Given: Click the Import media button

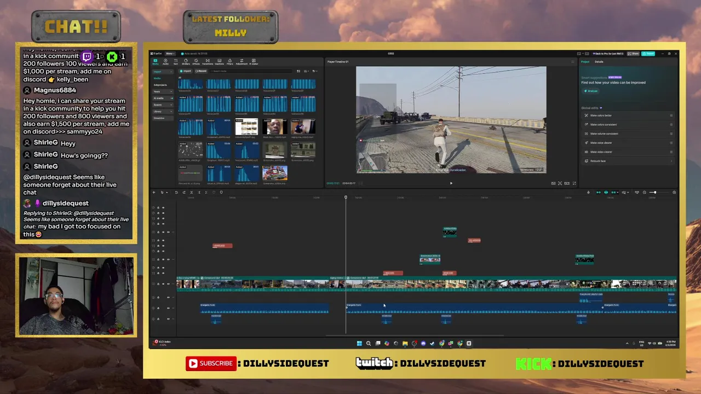Looking at the screenshot, I should (185, 71).
